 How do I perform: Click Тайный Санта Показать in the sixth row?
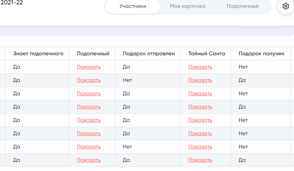coord(200,133)
